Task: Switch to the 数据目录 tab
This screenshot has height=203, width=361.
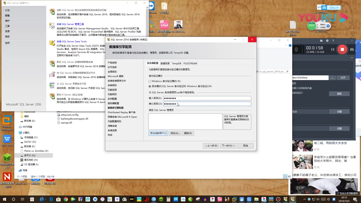Action: pos(165,63)
